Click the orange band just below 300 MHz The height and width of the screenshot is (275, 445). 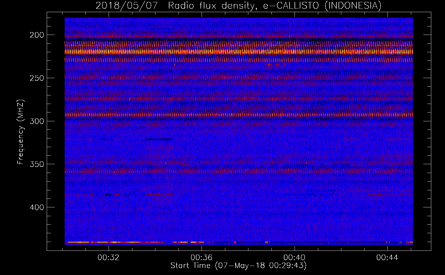tap(239, 115)
